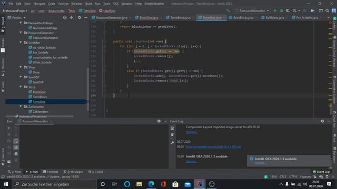Image resolution: width=337 pixels, height=189 pixels.
Task: Open TODO tool window
Action: tap(96, 172)
